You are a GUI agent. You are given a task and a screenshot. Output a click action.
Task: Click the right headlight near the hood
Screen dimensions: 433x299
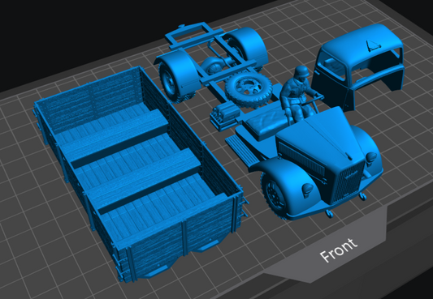[x=371, y=158]
